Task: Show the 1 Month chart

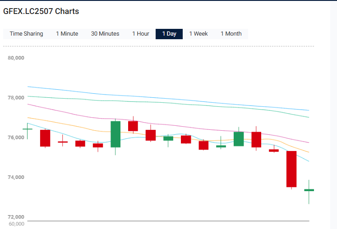Action: coord(231,34)
